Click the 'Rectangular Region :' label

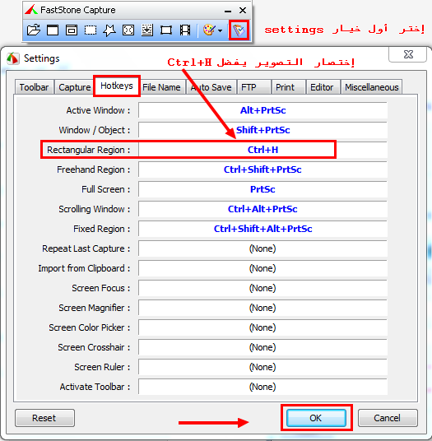click(x=89, y=150)
